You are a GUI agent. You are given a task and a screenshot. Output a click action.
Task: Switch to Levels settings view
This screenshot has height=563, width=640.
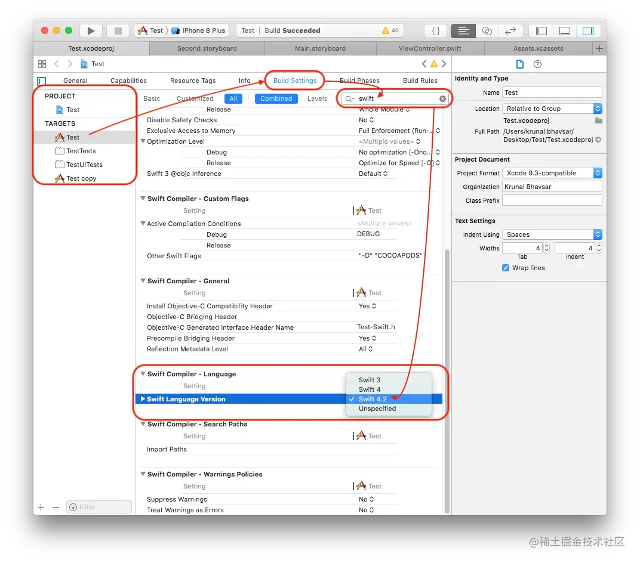coord(317,98)
